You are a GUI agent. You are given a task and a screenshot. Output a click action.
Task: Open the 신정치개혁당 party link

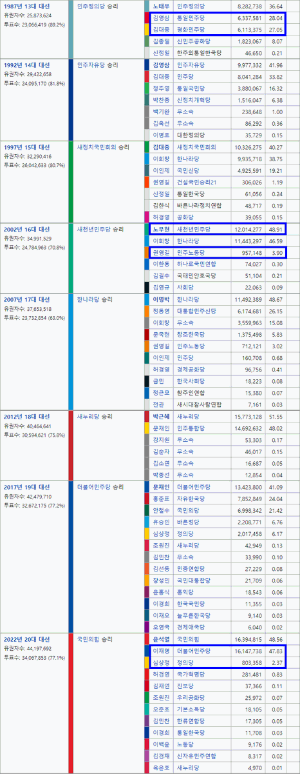click(195, 100)
